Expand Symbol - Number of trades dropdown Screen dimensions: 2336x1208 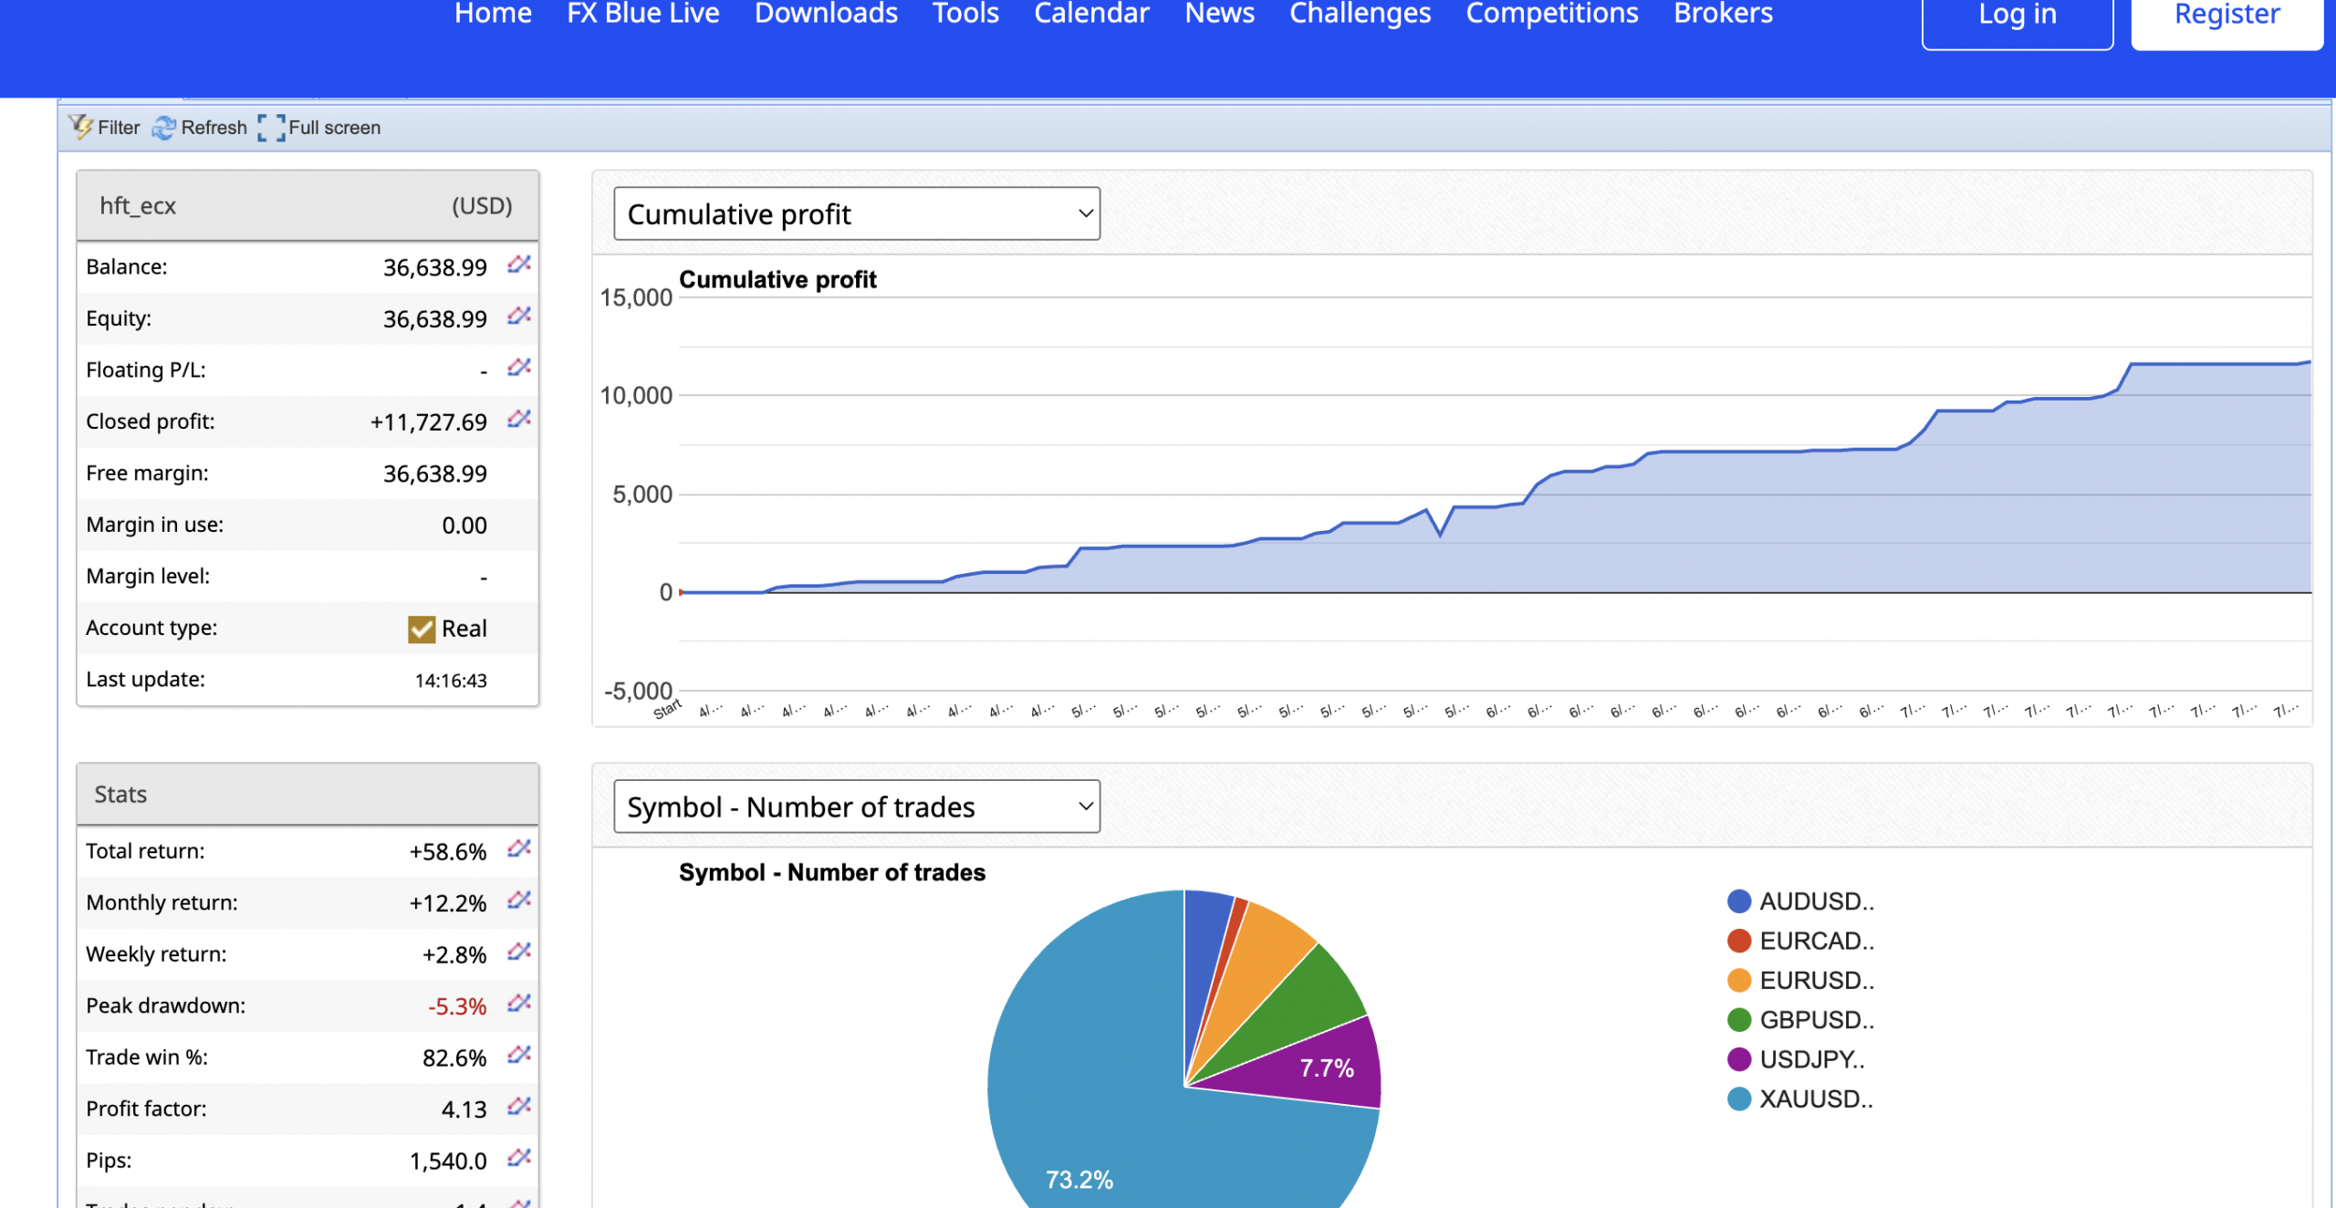click(856, 807)
